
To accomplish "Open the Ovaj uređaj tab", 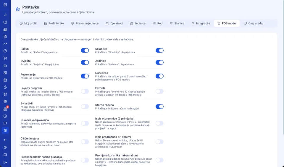I will (253, 23).
